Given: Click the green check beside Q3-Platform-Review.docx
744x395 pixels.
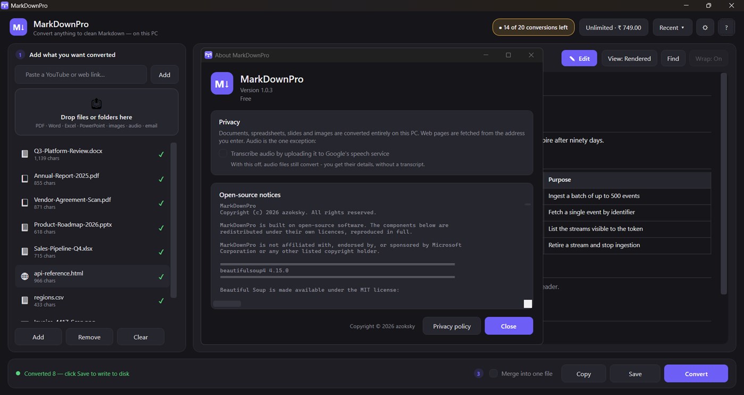Looking at the screenshot, I should click(x=161, y=154).
